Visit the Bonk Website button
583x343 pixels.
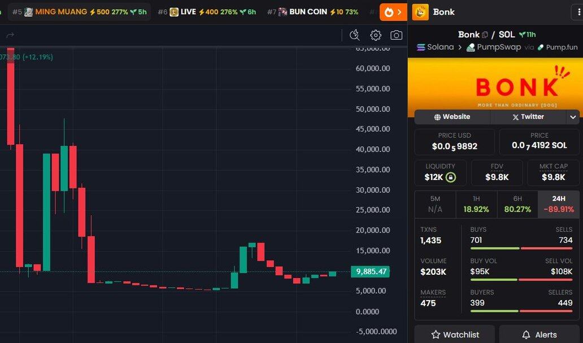(452, 117)
